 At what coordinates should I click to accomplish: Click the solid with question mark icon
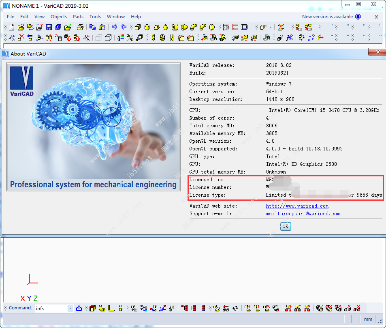[280, 38]
